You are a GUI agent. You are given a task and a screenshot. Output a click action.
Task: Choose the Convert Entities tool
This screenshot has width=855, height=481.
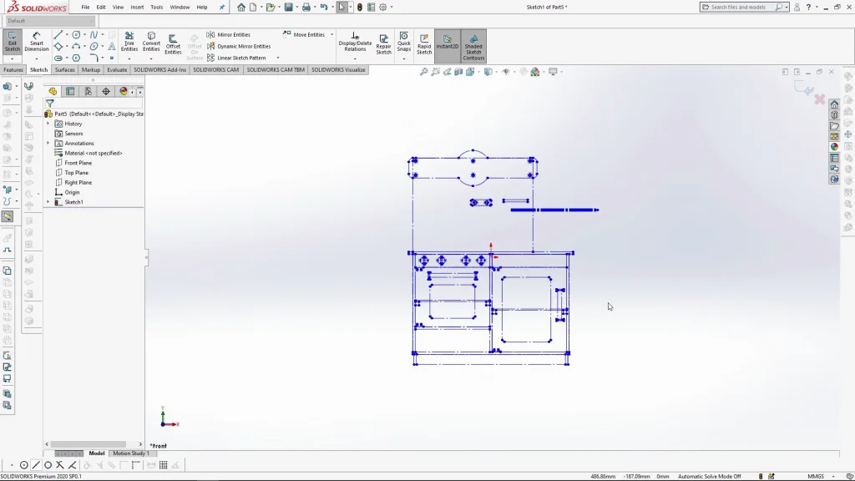(151, 43)
